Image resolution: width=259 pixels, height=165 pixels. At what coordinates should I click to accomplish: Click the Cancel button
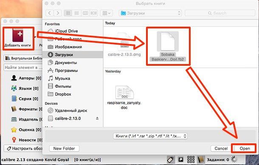221,148
